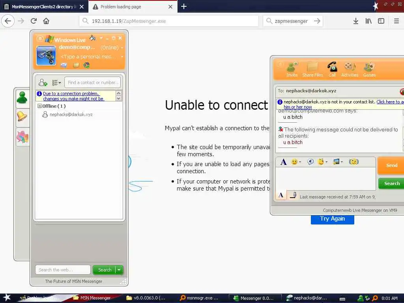Click the paintbrush color scheme icon
The image size is (404, 303).
tap(92, 38)
